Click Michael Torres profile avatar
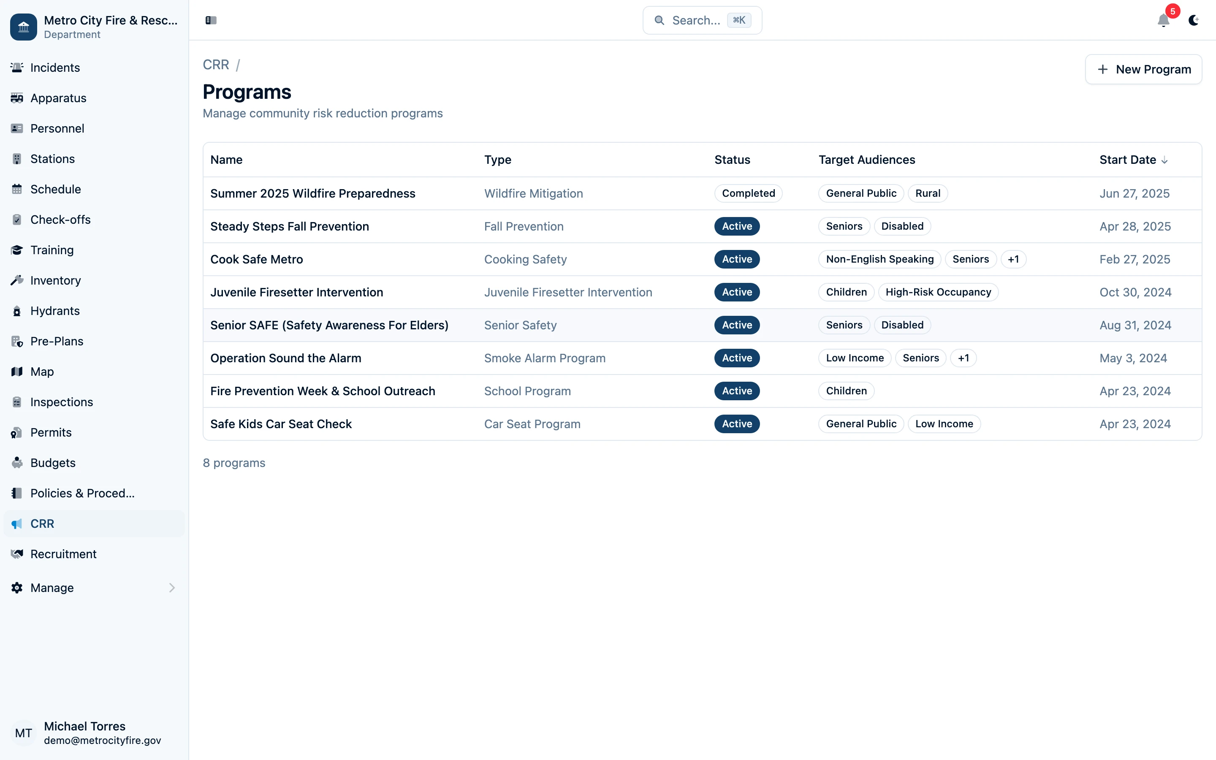This screenshot has height=760, width=1216. [x=24, y=733]
